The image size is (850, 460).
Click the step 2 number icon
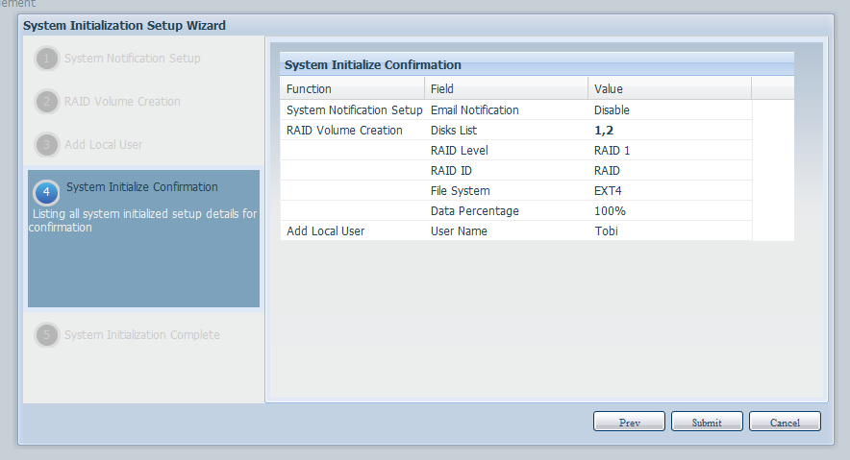(x=46, y=102)
